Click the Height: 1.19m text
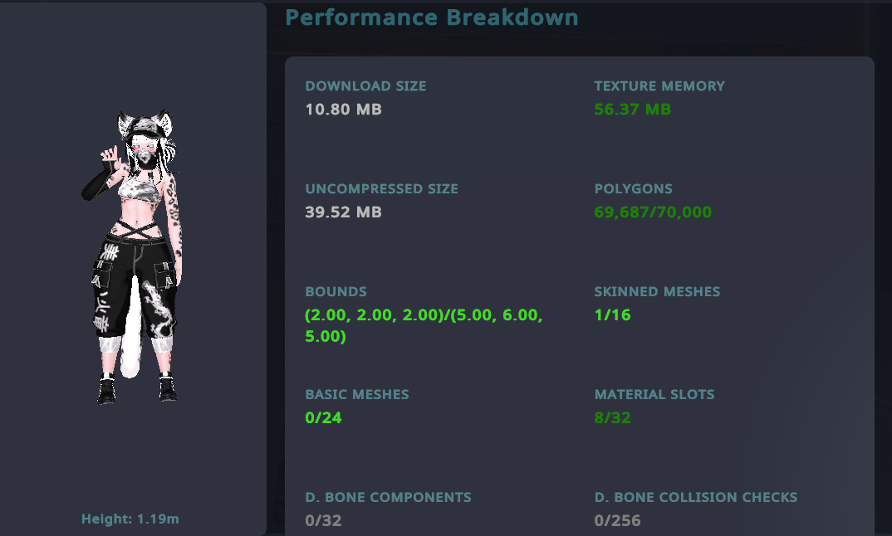Viewport: 892px width, 536px height. pos(130,519)
